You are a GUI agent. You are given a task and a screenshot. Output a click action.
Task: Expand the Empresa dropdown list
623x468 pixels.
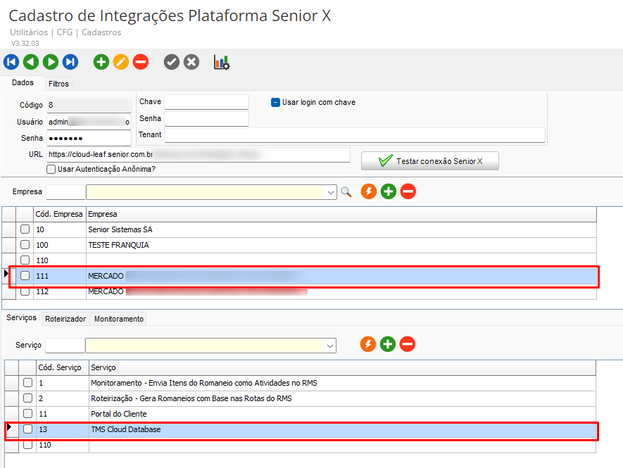331,191
